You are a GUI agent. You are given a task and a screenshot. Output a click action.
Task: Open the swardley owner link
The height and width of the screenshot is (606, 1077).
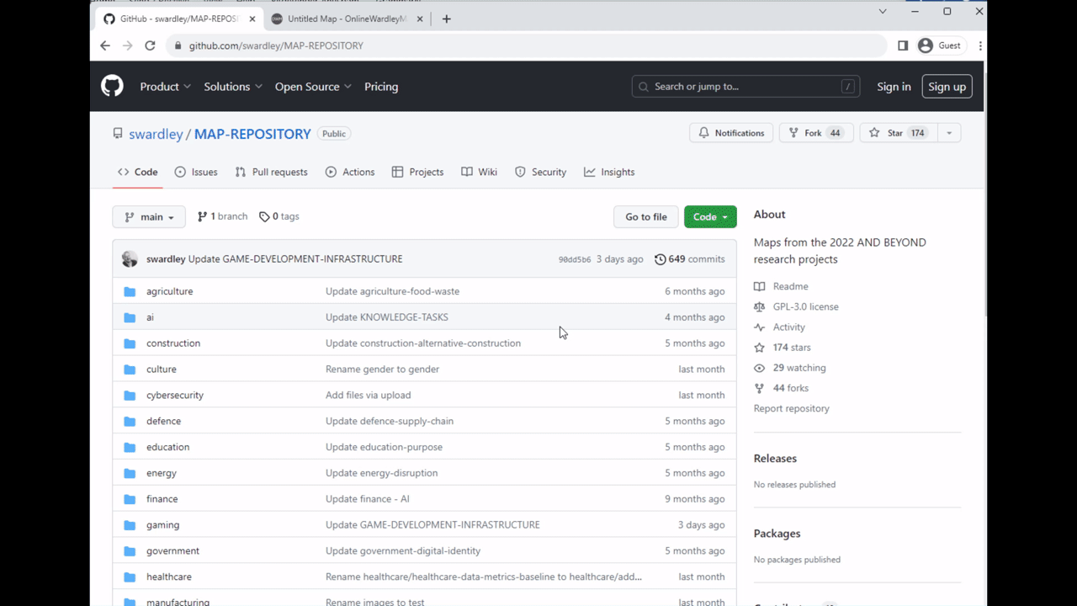[x=156, y=134]
